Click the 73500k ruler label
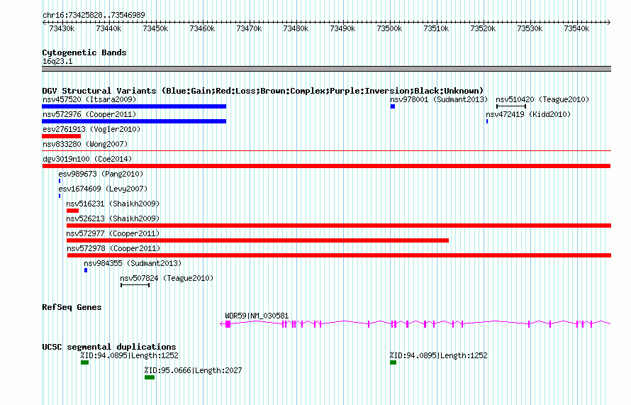 (389, 28)
